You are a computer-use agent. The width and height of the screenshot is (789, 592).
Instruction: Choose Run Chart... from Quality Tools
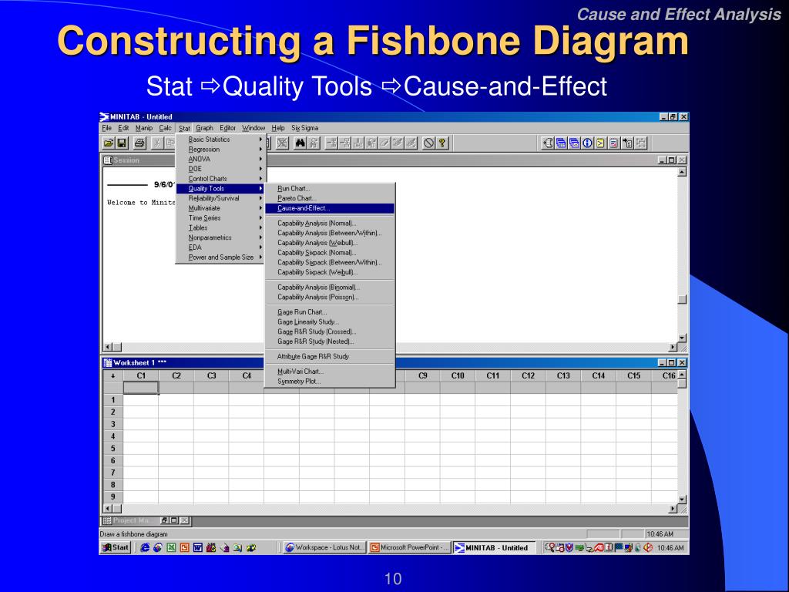coord(330,189)
